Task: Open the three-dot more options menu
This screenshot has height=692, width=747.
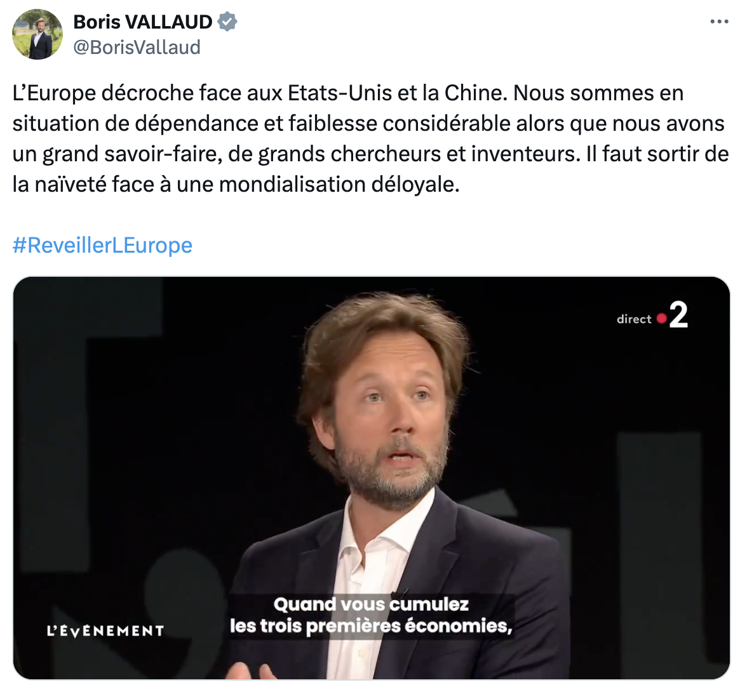Action: (719, 22)
